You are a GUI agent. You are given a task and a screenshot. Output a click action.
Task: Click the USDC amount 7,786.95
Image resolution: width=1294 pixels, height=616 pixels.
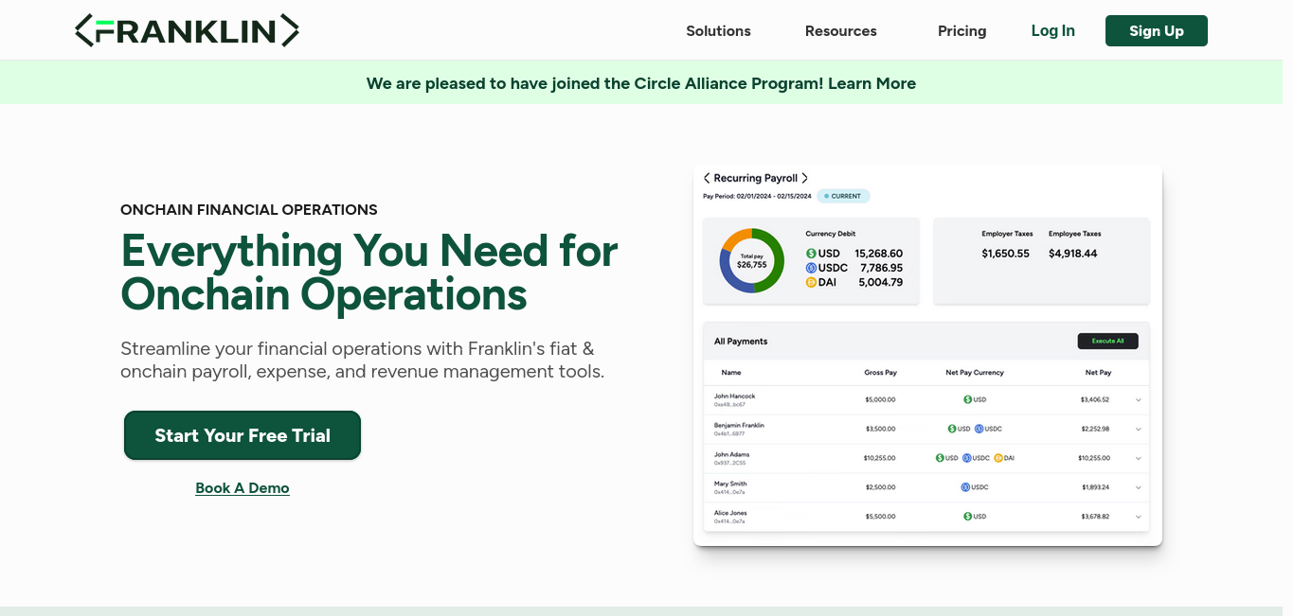882,268
